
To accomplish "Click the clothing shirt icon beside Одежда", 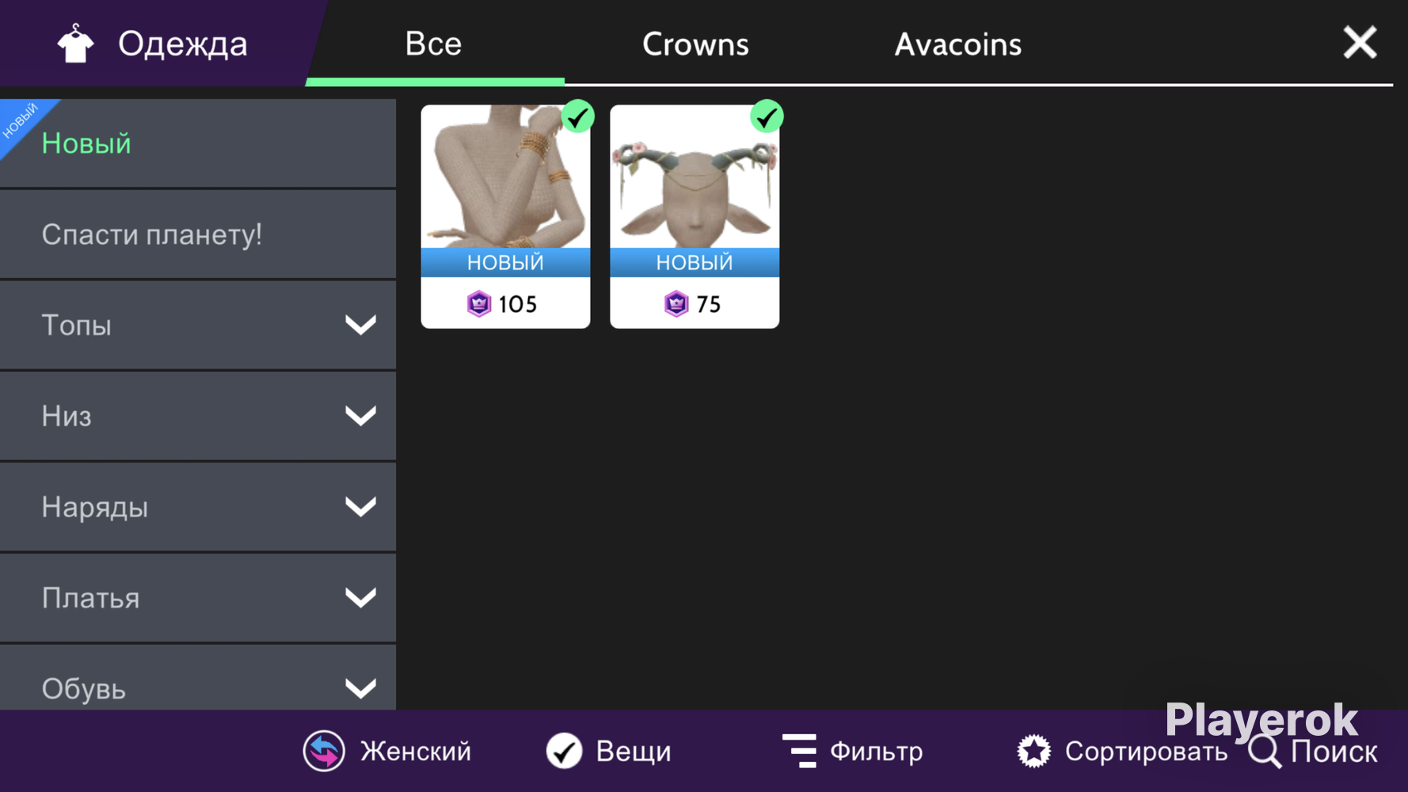I will point(75,43).
